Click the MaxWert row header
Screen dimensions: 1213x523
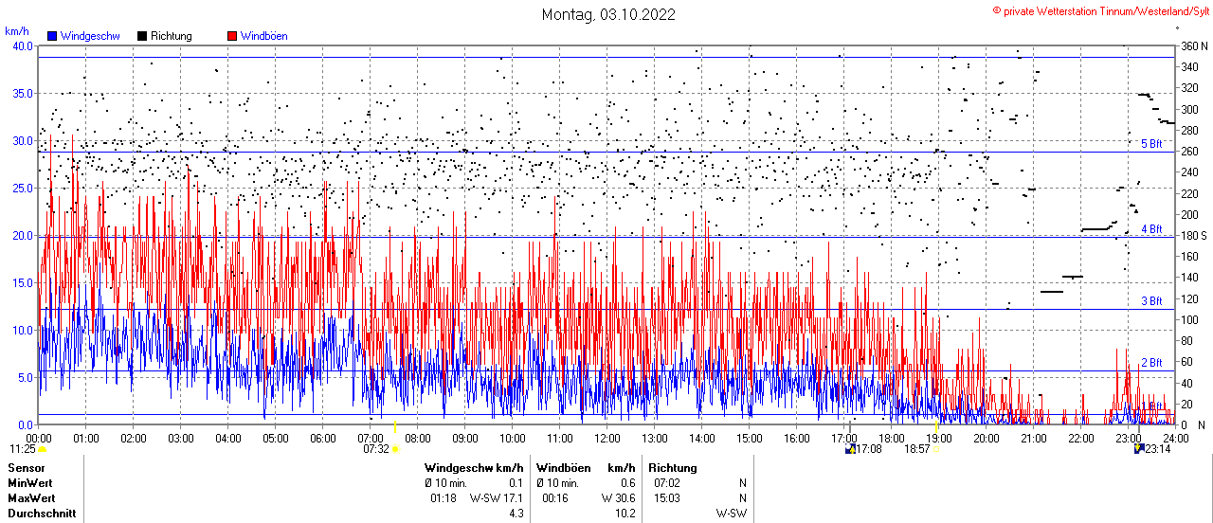(31, 498)
